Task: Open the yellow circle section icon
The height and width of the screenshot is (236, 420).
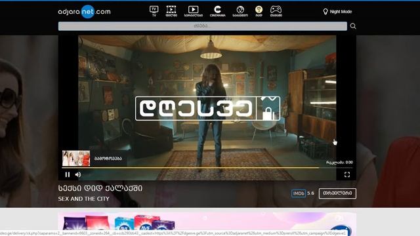Action: pyautogui.click(x=259, y=12)
